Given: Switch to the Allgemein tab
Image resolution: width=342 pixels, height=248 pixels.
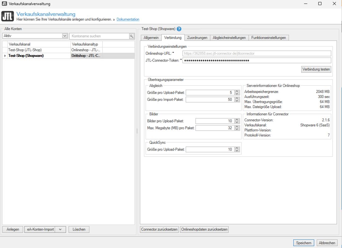Looking at the screenshot, I should click(x=151, y=38).
